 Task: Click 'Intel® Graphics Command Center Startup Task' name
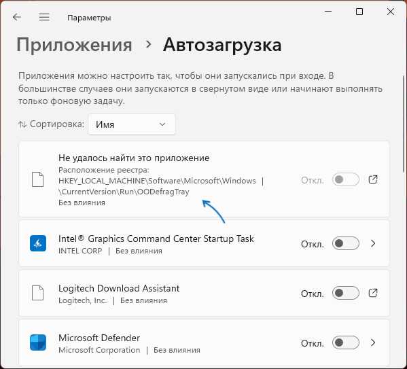156,239
